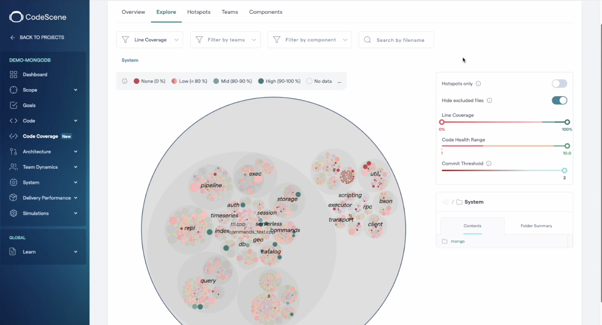Click the magnifier icon in filename search
The image size is (602, 325).
[x=368, y=40]
